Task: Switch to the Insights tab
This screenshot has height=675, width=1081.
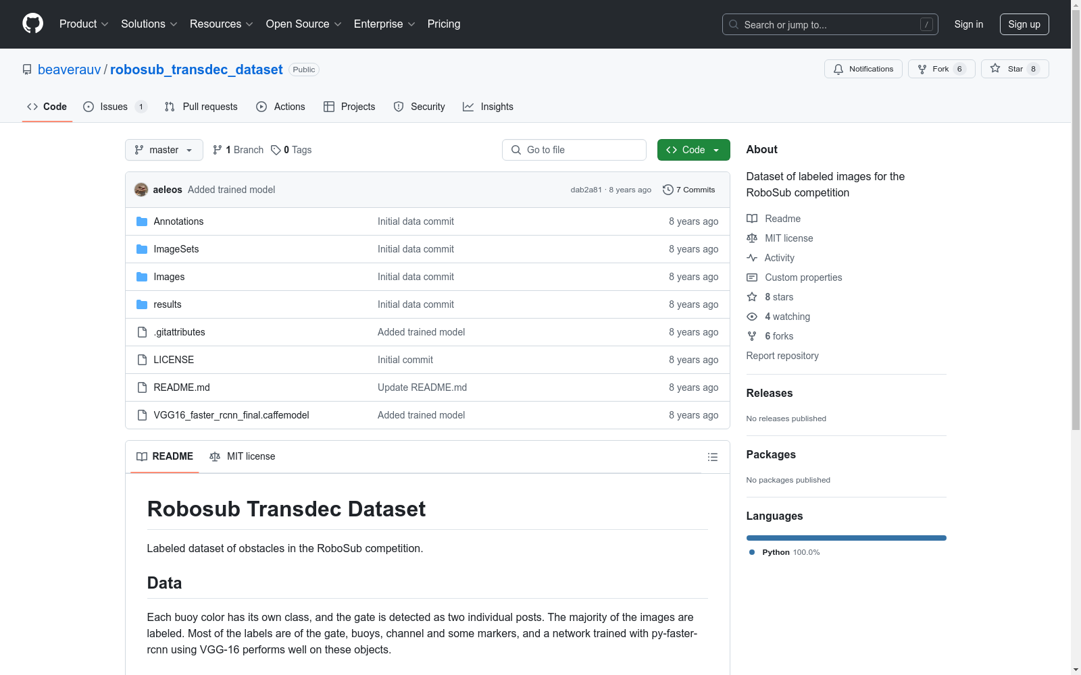Action: (x=488, y=107)
